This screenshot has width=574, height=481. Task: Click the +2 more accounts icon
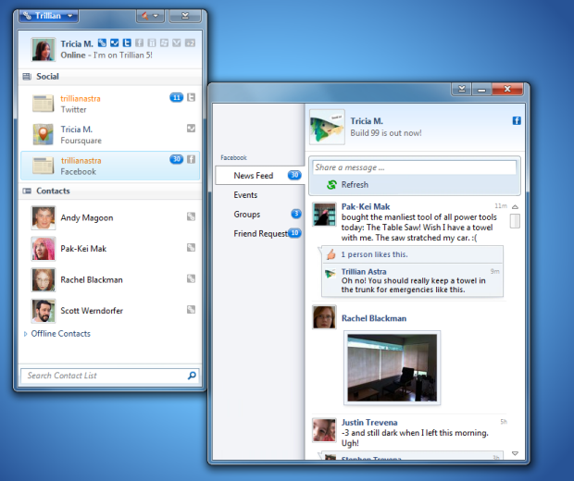tap(190, 43)
